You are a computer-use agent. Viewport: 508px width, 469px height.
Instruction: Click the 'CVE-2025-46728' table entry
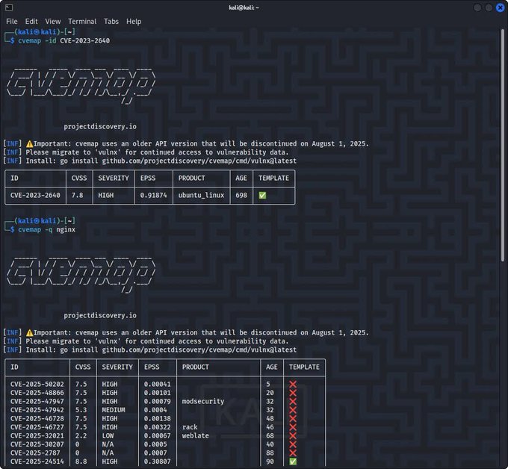pyautogui.click(x=37, y=418)
